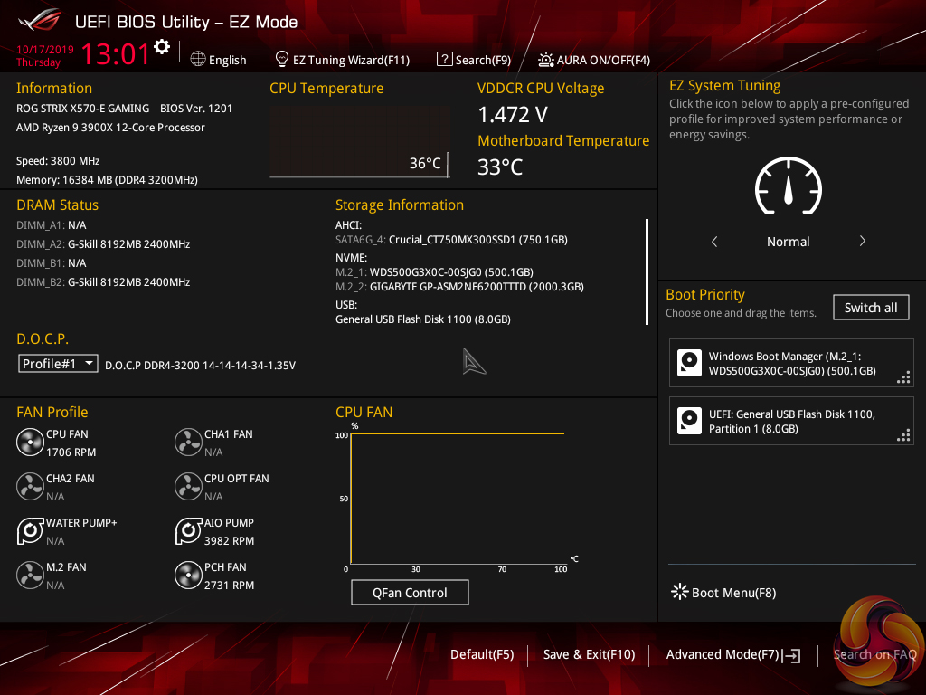Viewport: 926px width, 695px height.
Task: Toggle AURA ON/OFF(F4)
Action: 593,60
